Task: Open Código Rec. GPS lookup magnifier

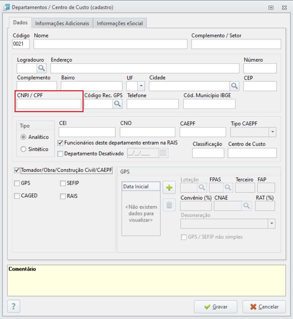Action: (118, 104)
